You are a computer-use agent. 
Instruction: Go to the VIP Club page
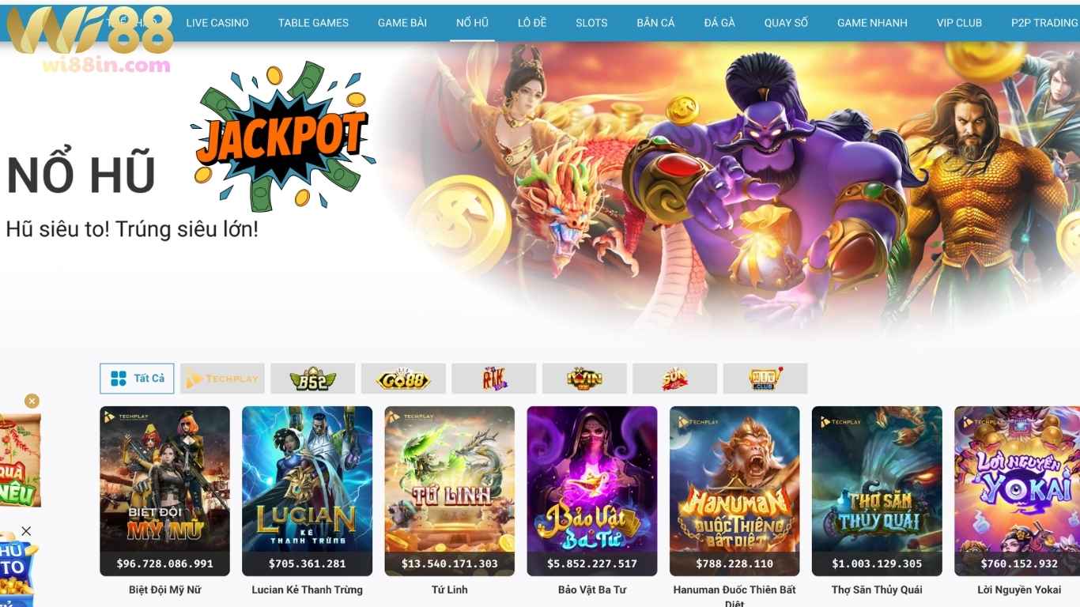tap(959, 23)
